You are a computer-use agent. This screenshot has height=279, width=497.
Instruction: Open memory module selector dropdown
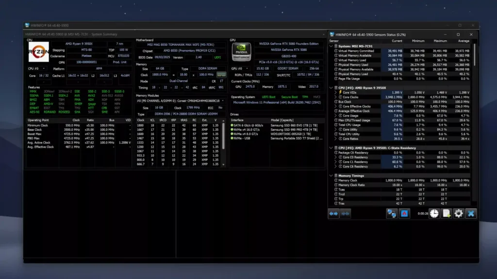coord(181,101)
